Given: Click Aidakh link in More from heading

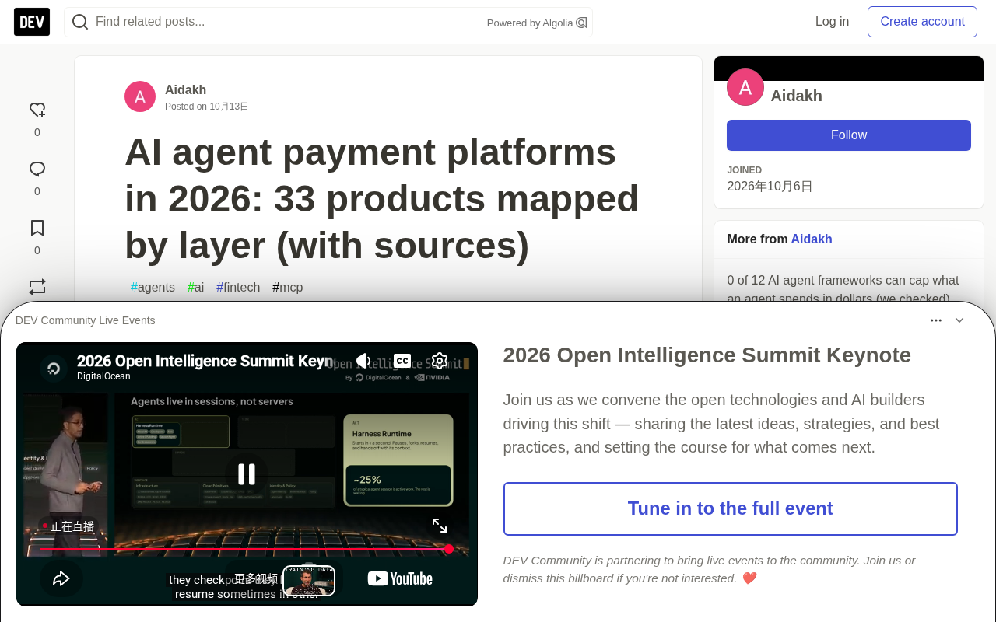Looking at the screenshot, I should 812,239.
